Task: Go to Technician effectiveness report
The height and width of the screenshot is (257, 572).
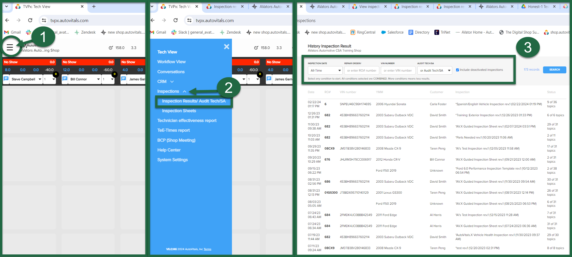Action: click(x=187, y=121)
